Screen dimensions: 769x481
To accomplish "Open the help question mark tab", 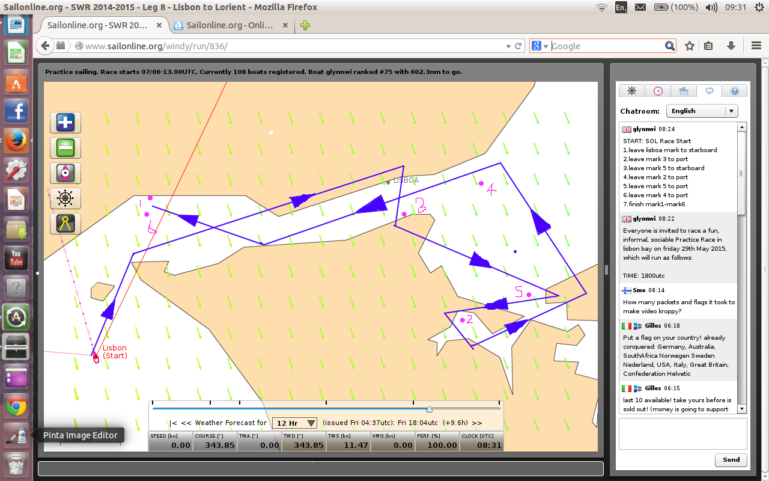I will pyautogui.click(x=734, y=91).
